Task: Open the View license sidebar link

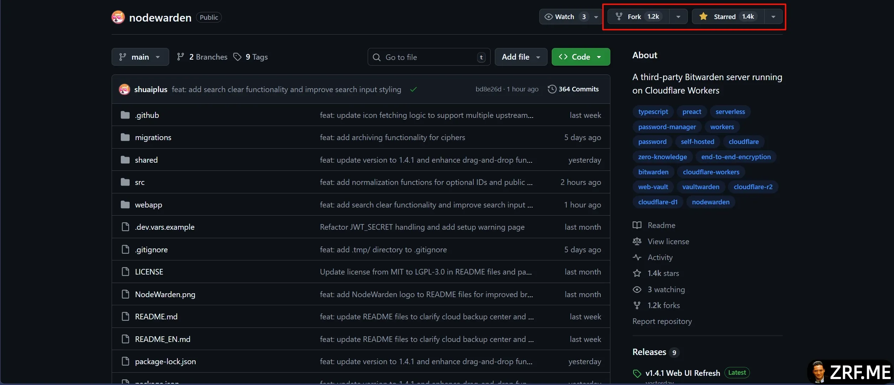Action: 668,241
